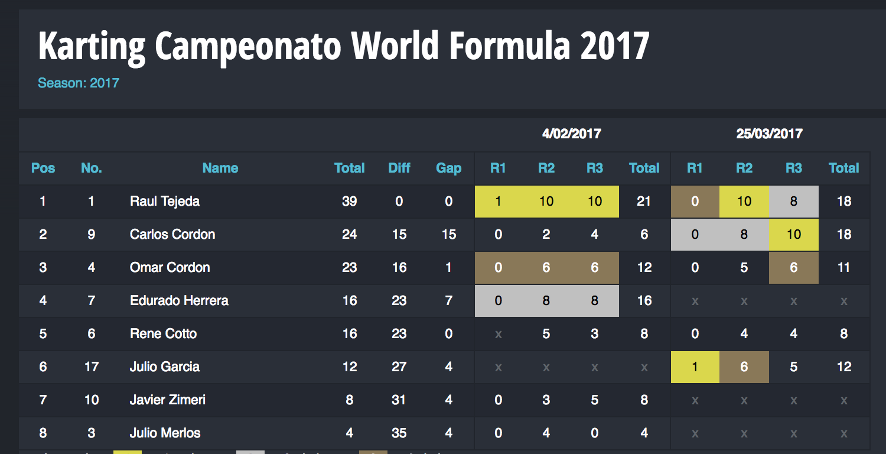886x454 pixels.
Task: Select Julio Merlos name
Action: click(x=165, y=433)
